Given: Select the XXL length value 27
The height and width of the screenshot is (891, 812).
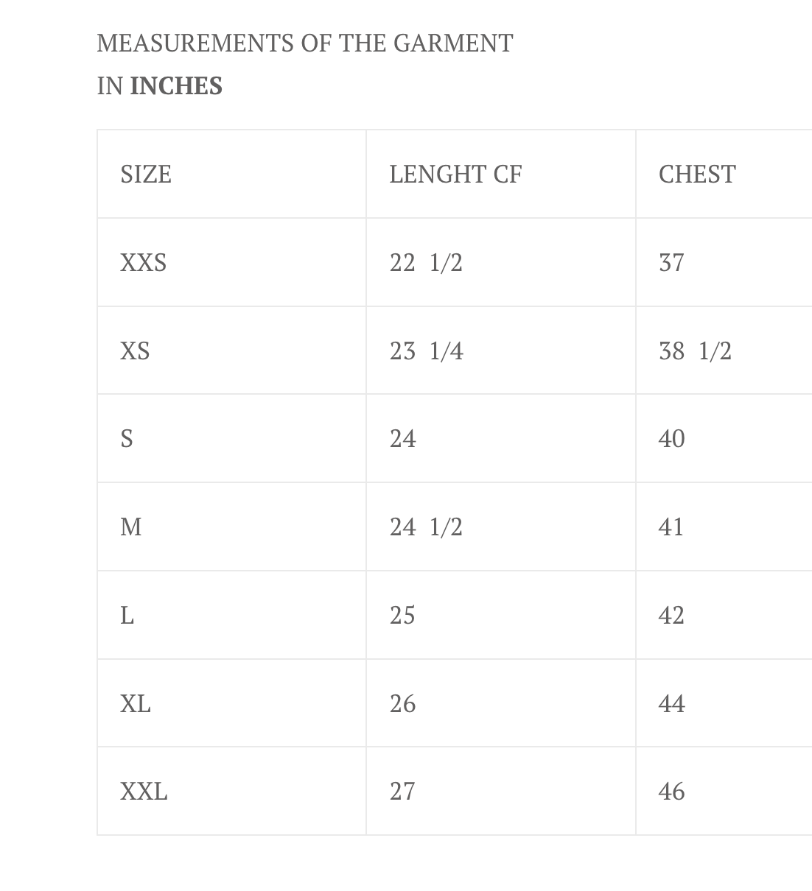Looking at the screenshot, I should 402,792.
